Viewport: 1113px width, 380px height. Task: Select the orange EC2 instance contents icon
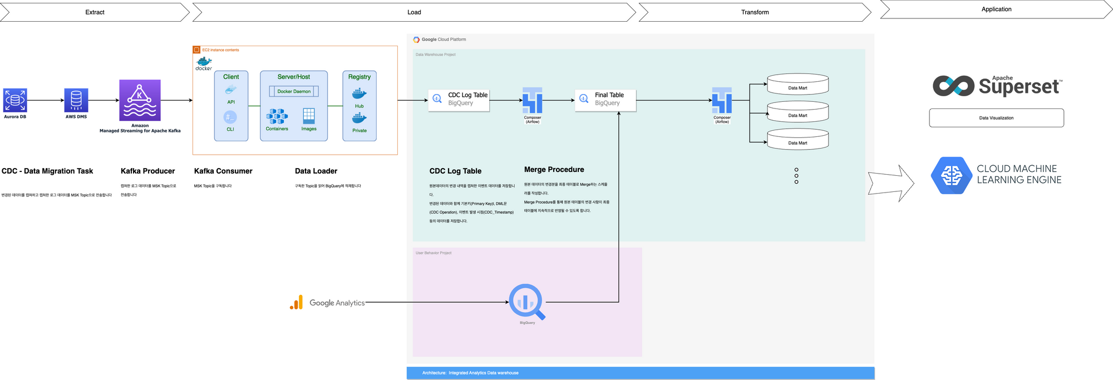point(196,50)
